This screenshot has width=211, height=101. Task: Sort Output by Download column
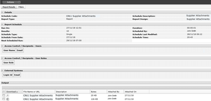[14, 92]
